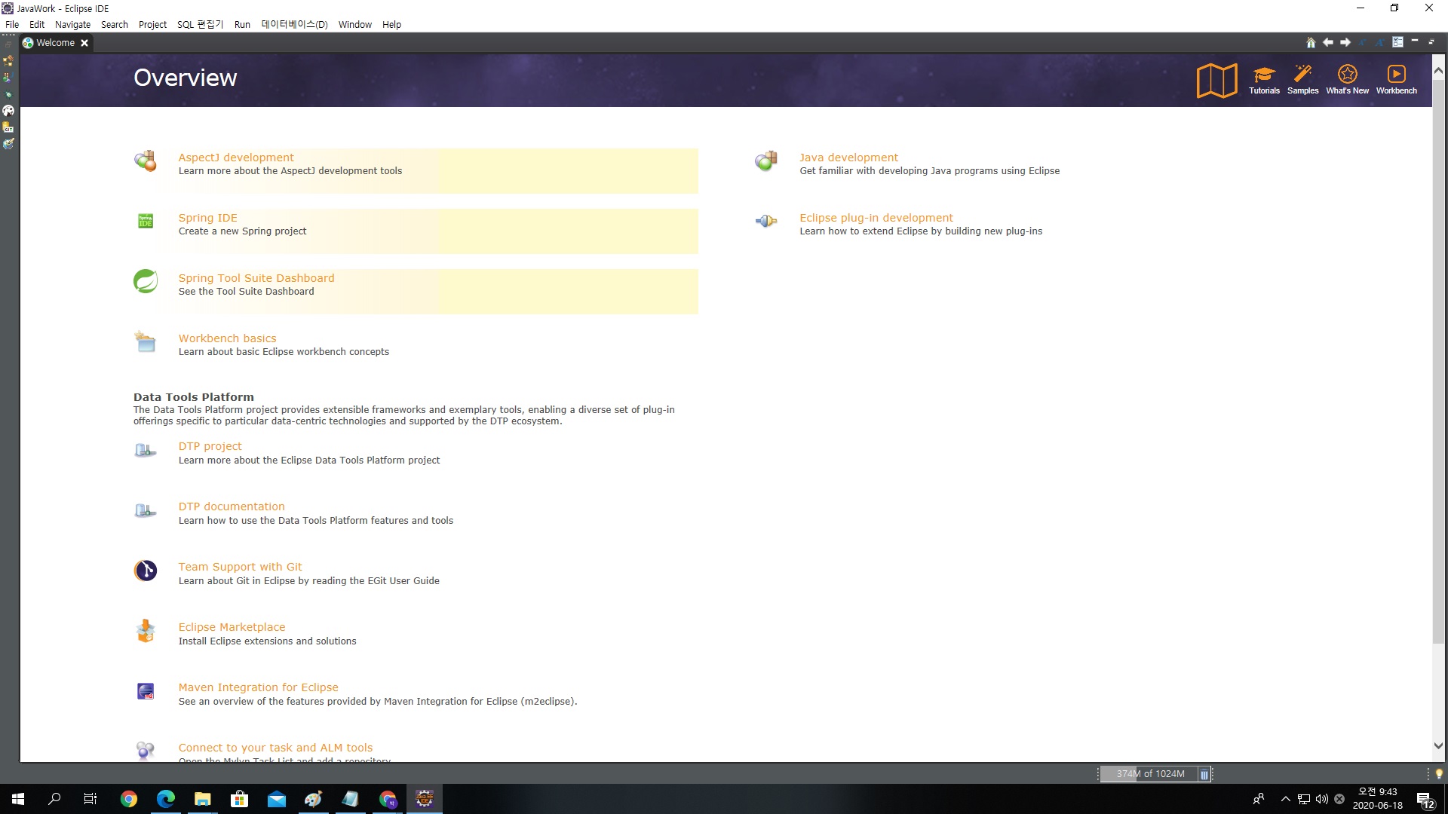Open the Samples page
The image size is (1448, 814).
coord(1302,79)
